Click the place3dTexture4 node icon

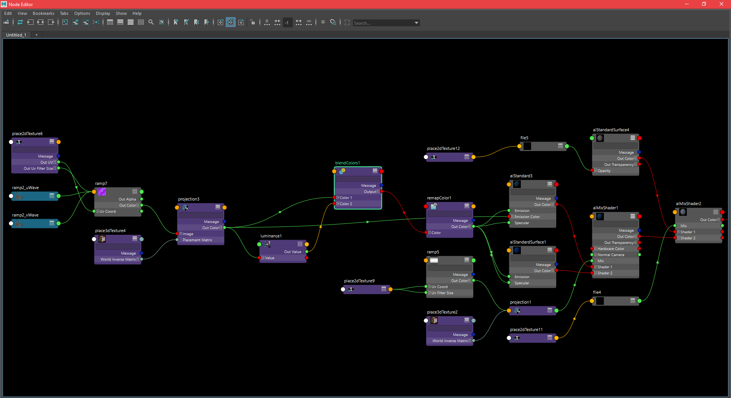pyautogui.click(x=102, y=239)
